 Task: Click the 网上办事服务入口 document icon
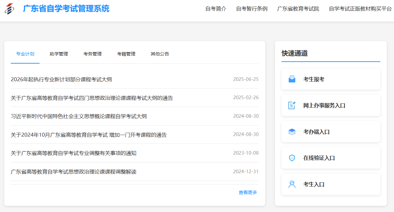292,105
